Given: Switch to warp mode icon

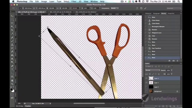Looking at the screenshot, I should (137, 8).
